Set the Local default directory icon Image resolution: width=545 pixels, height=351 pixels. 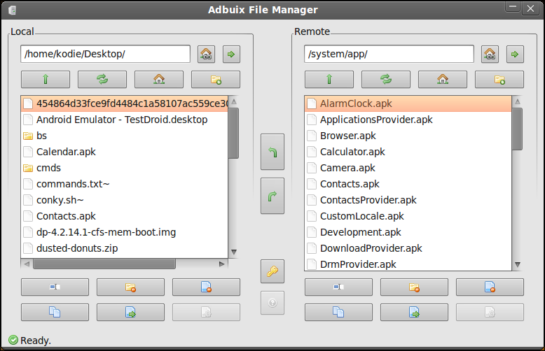tap(206, 54)
